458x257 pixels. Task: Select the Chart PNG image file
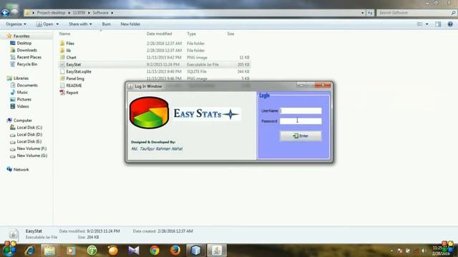(71, 57)
